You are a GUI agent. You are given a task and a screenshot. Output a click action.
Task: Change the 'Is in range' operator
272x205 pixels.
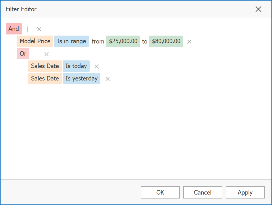pos(72,41)
